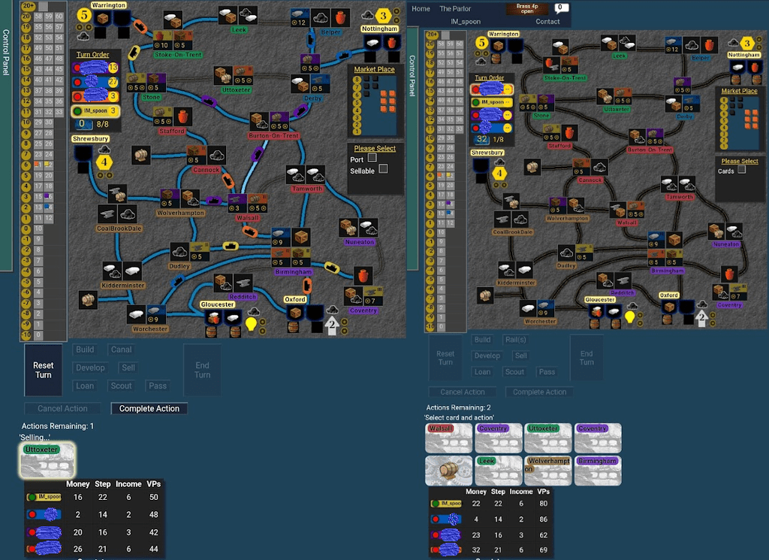Click yellow hexagon 3 on the rail map

(x=747, y=44)
